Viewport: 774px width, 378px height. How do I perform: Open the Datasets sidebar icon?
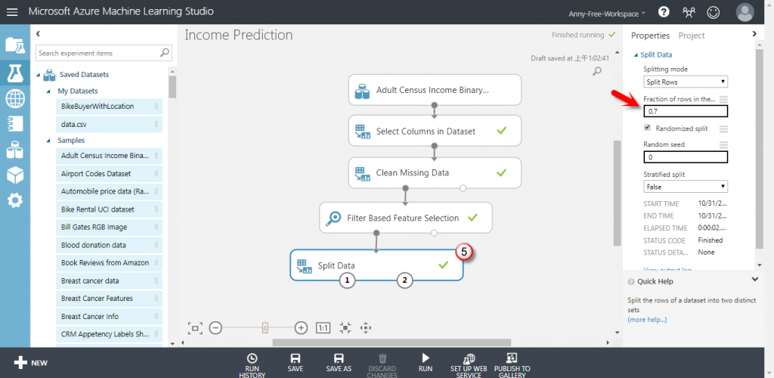pos(15,149)
